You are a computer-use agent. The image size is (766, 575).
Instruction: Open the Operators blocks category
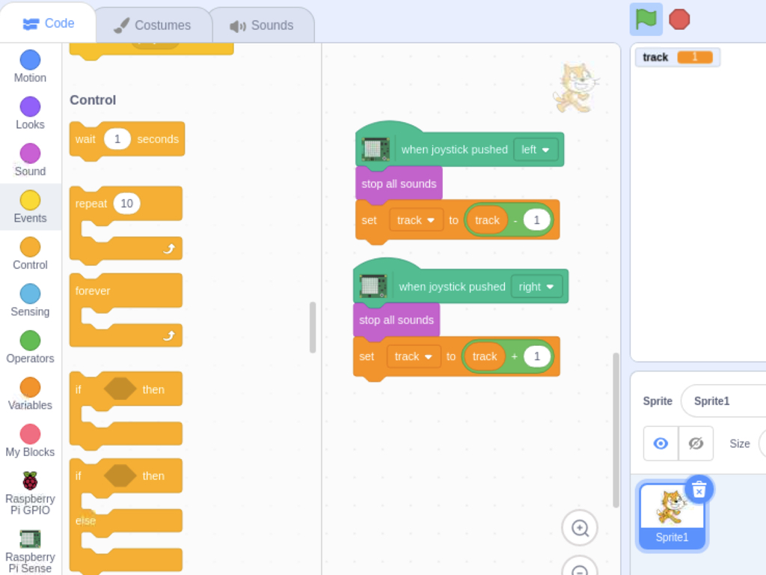click(x=30, y=347)
